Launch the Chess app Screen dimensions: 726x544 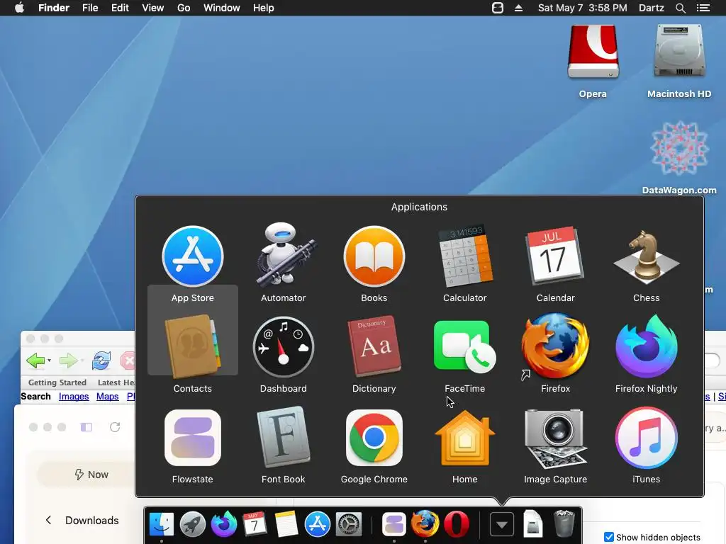point(647,256)
